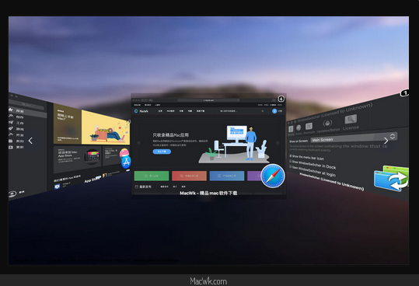The width and height of the screenshot is (419, 286).
Task: Toggle 'Show the menu bar icon' checkbox
Action: (291, 155)
